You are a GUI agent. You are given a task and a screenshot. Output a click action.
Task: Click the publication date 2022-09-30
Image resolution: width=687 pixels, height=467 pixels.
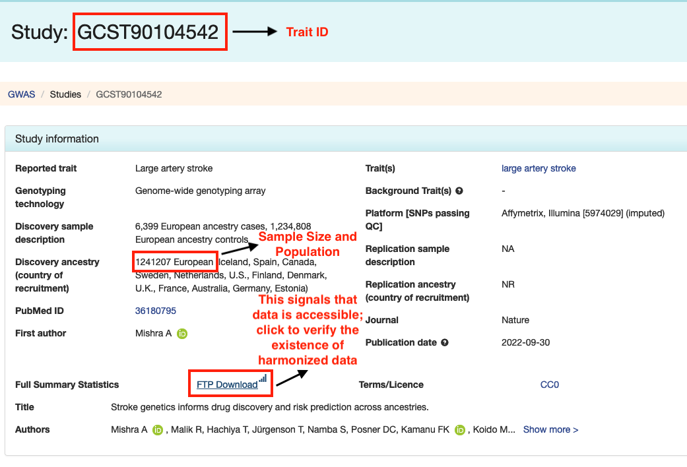525,342
